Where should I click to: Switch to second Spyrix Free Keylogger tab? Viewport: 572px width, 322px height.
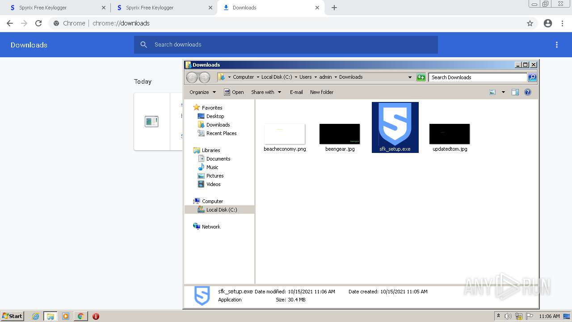click(164, 8)
